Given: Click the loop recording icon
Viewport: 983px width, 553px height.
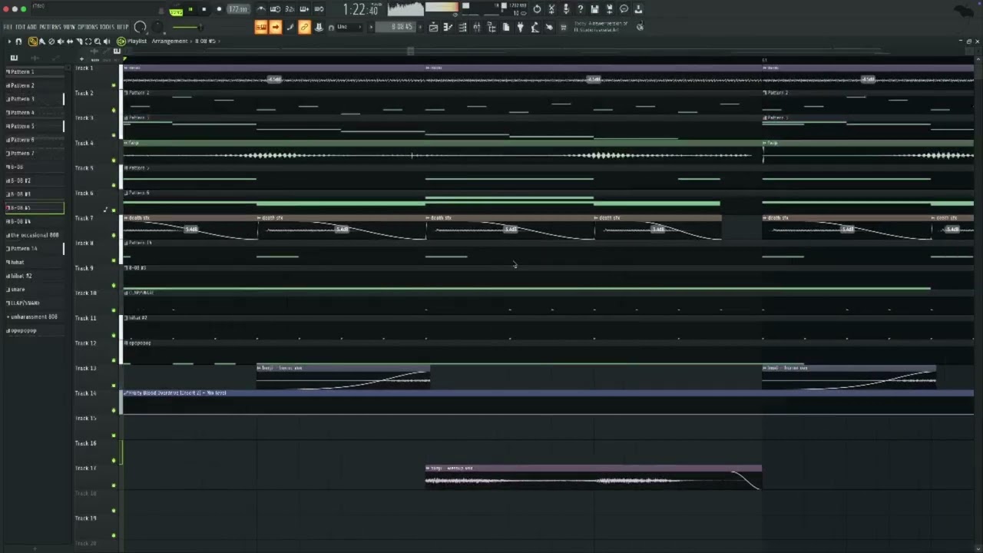Looking at the screenshot, I should [319, 9].
